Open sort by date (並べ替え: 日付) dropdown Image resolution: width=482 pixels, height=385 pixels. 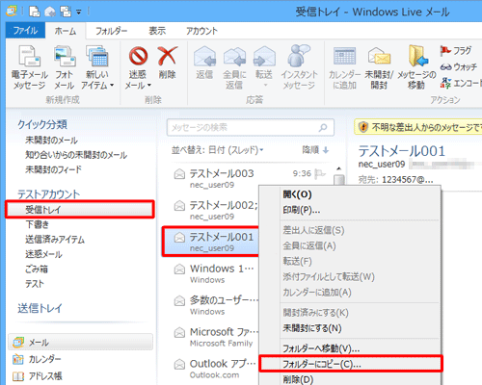[218, 150]
